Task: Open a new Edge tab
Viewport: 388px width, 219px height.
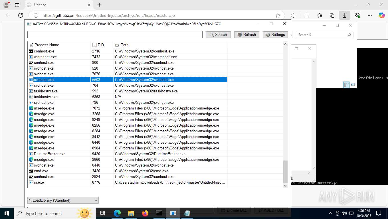Action: [x=99, y=5]
